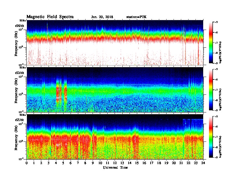This screenshot has width=242, height=187.
Task: Click the log PSD unit label beside dZ/dt color bar
Action: (x=220, y=147)
